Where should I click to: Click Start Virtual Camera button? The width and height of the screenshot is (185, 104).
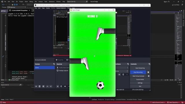tap(138, 76)
